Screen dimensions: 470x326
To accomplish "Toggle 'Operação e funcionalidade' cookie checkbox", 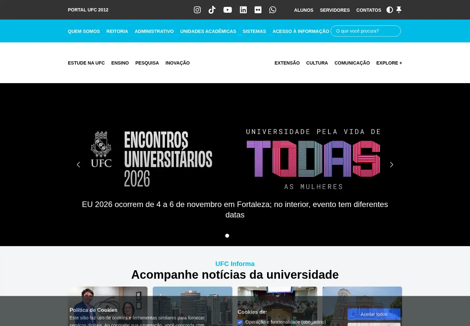I will click(x=240, y=322).
